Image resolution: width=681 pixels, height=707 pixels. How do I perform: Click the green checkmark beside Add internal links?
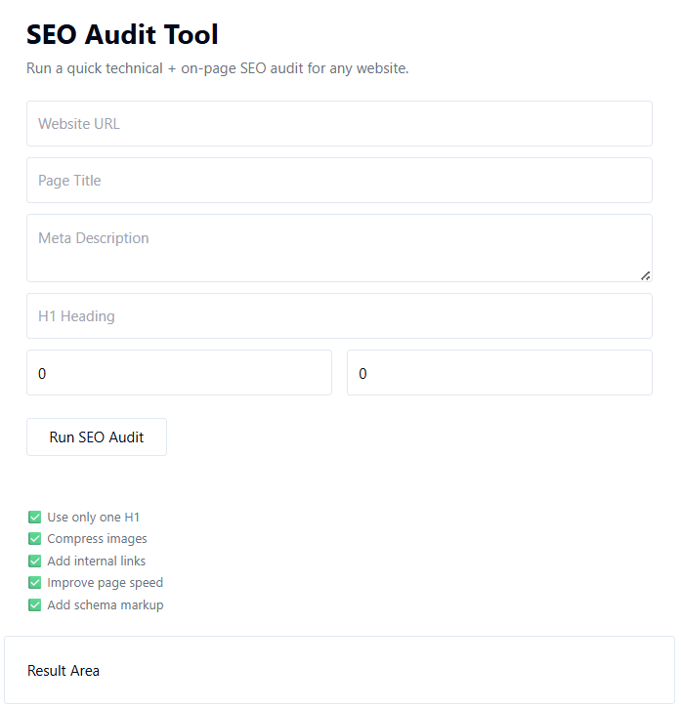click(x=35, y=561)
